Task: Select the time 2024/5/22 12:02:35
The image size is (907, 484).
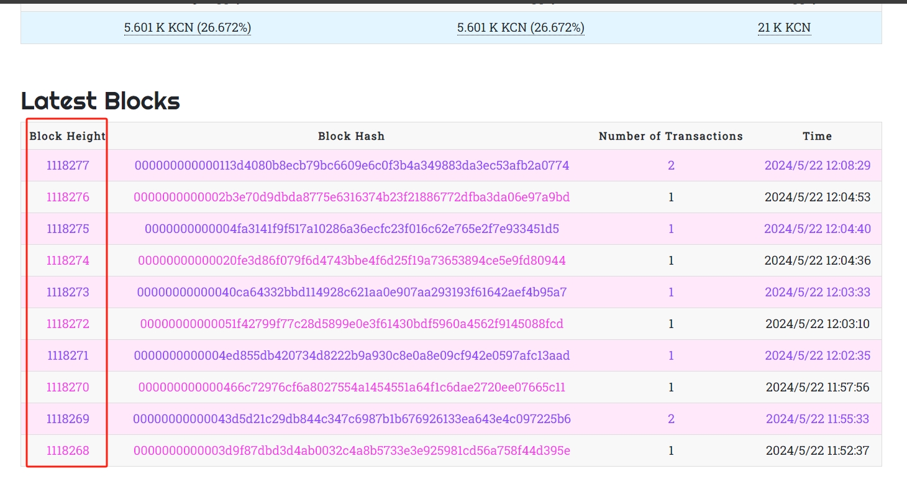Action: click(x=817, y=356)
